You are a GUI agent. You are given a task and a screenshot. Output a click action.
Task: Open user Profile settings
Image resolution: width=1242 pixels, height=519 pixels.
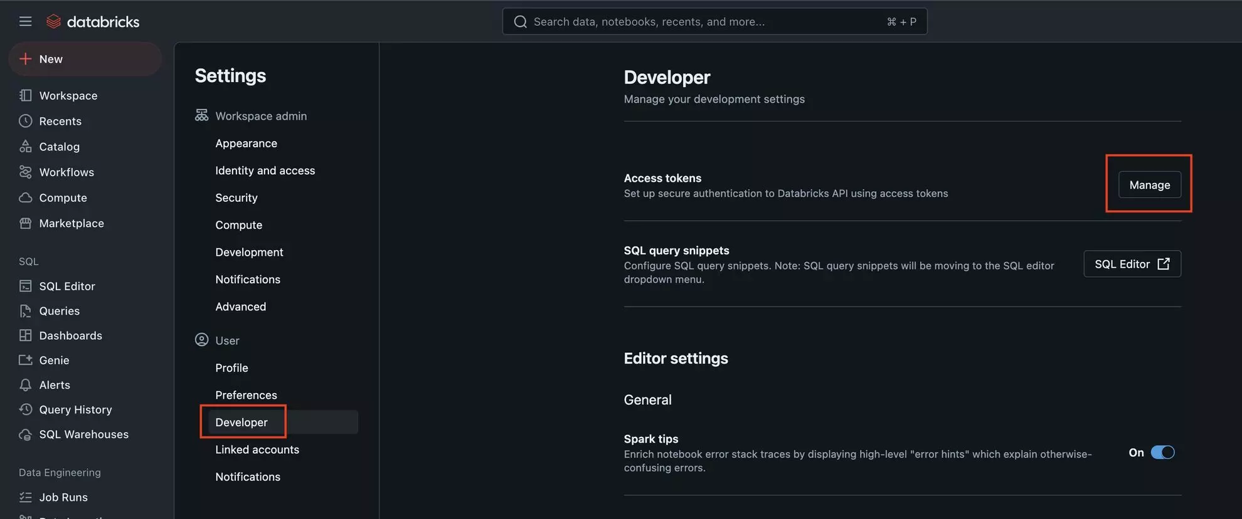point(231,368)
